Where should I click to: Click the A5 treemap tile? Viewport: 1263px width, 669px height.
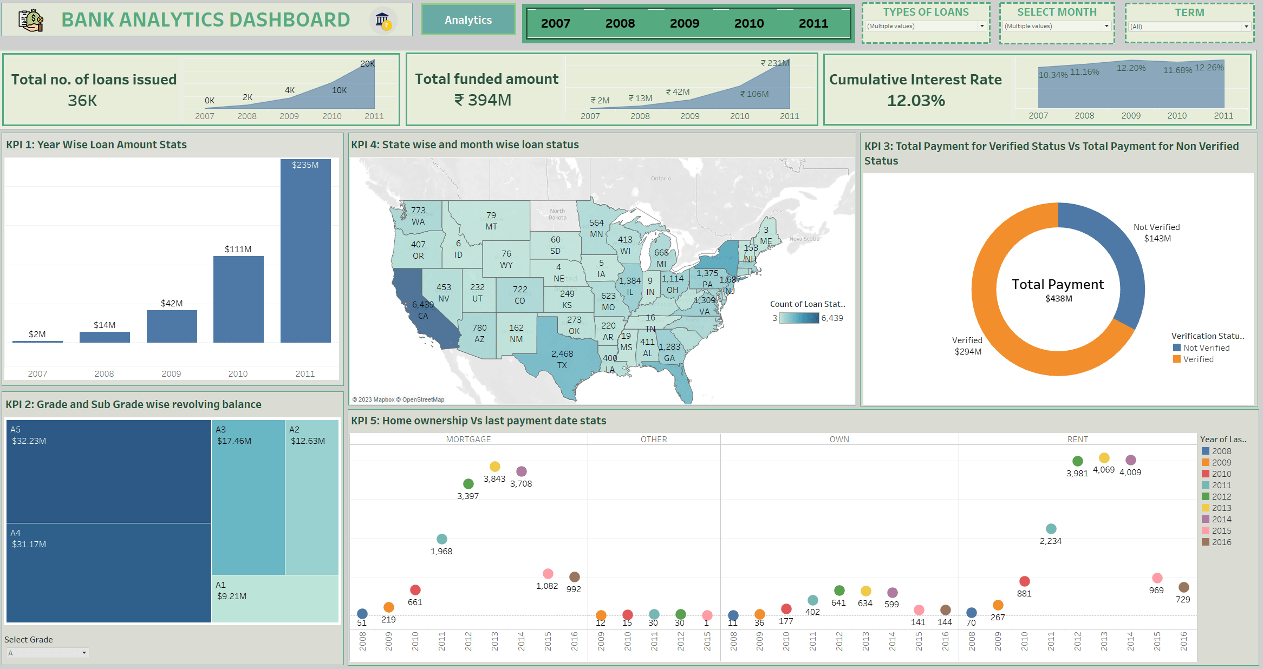pyautogui.click(x=108, y=471)
